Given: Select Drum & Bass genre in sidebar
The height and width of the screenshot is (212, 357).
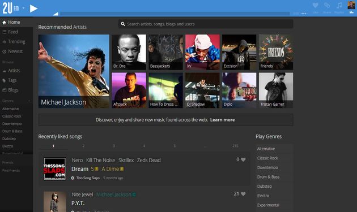Looking at the screenshot, I should tap(12, 131).
